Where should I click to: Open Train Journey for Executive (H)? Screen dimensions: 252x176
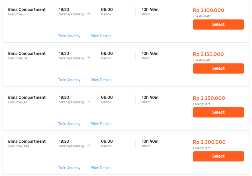click(69, 80)
